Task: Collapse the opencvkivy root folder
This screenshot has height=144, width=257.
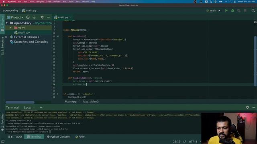Action: click(x=7, y=23)
